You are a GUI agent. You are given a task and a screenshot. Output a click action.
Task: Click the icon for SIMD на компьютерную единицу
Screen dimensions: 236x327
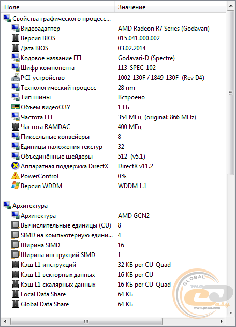(x=16, y=235)
